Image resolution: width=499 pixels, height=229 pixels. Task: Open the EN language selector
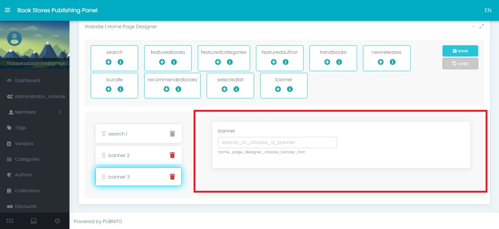pyautogui.click(x=488, y=10)
